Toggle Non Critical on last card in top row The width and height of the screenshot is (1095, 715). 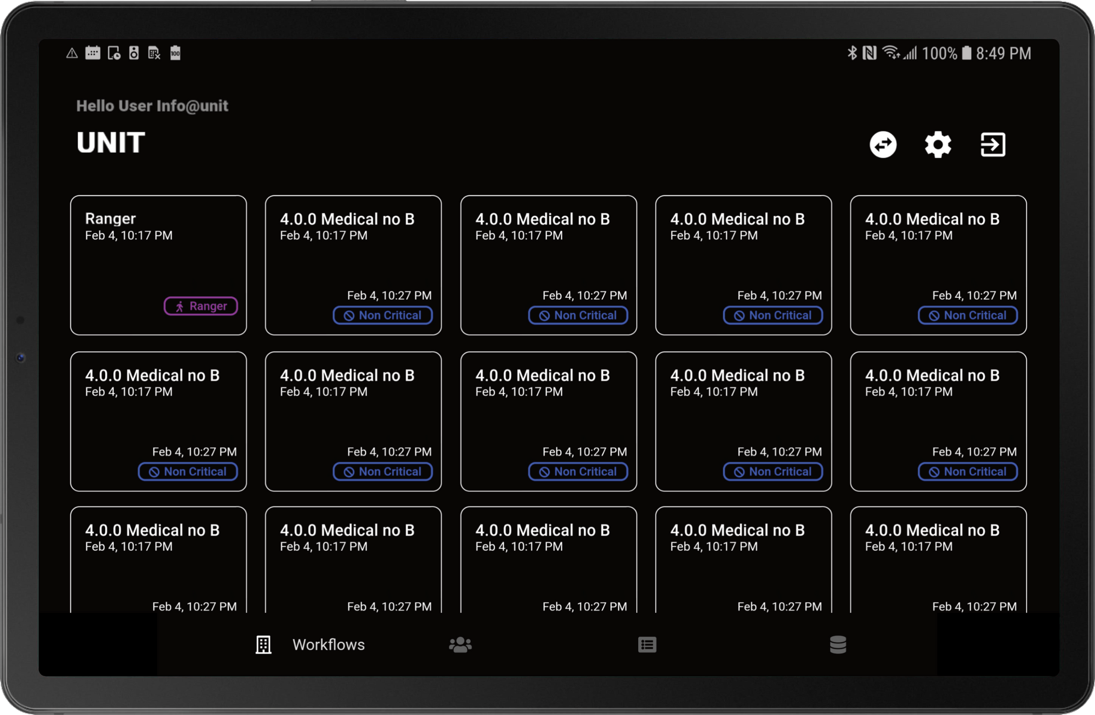(x=967, y=315)
